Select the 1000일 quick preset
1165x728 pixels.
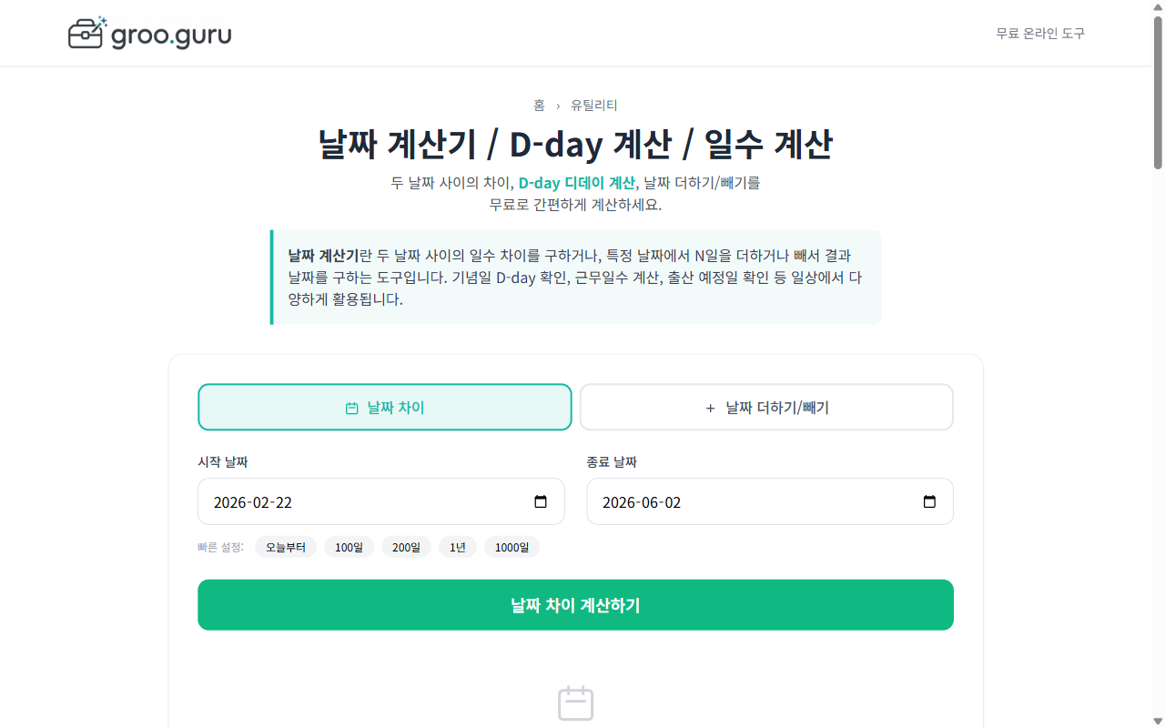click(x=512, y=547)
